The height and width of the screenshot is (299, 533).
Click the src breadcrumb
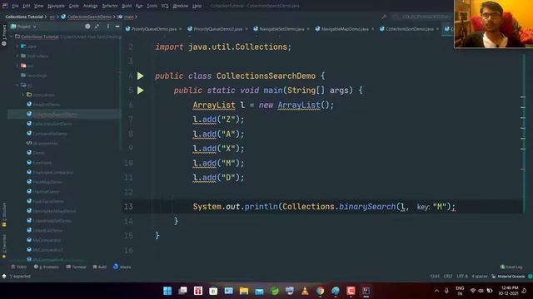(x=52, y=17)
